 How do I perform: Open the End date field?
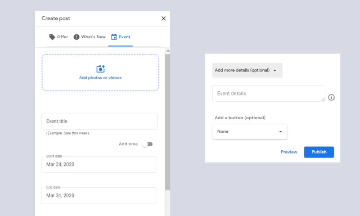click(99, 196)
